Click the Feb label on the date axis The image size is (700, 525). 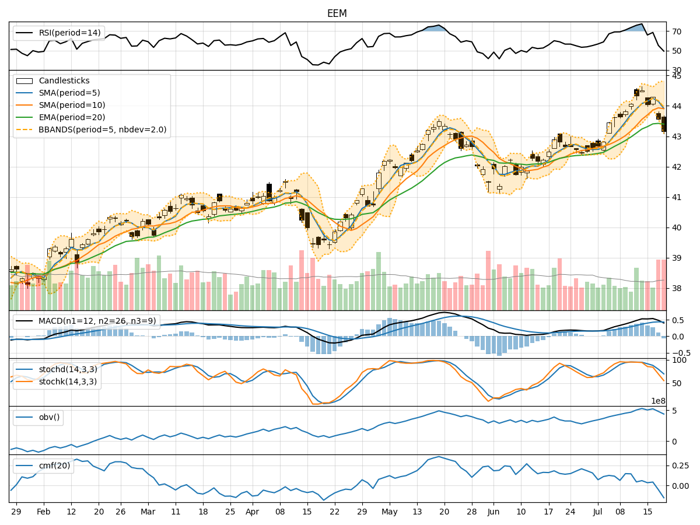coord(44,512)
